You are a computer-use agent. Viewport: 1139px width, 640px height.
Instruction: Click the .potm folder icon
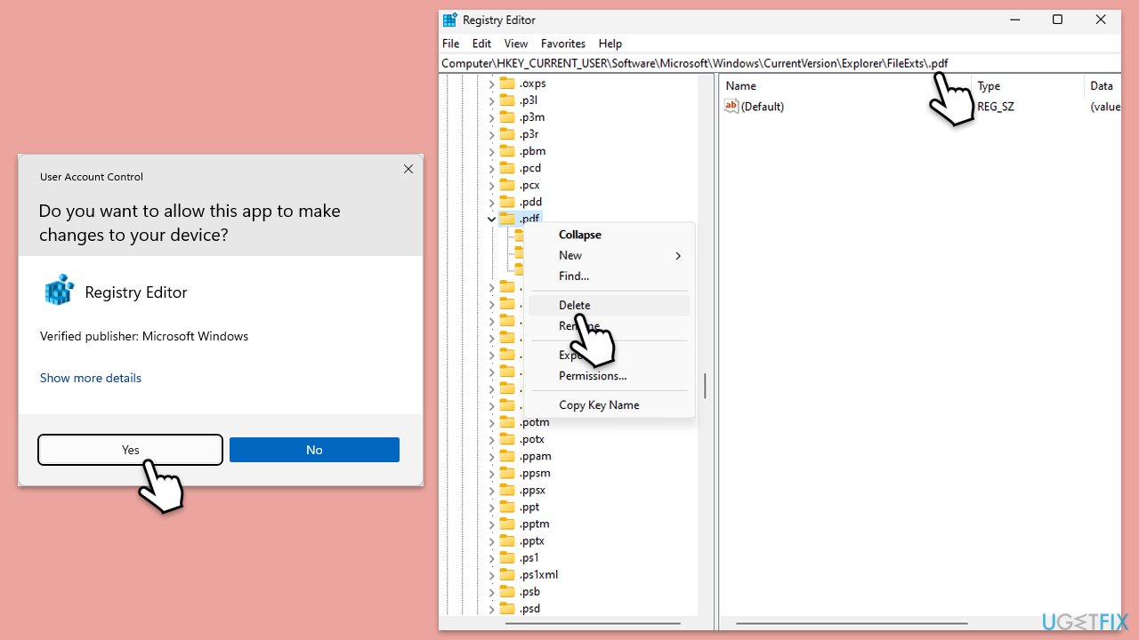pos(507,421)
